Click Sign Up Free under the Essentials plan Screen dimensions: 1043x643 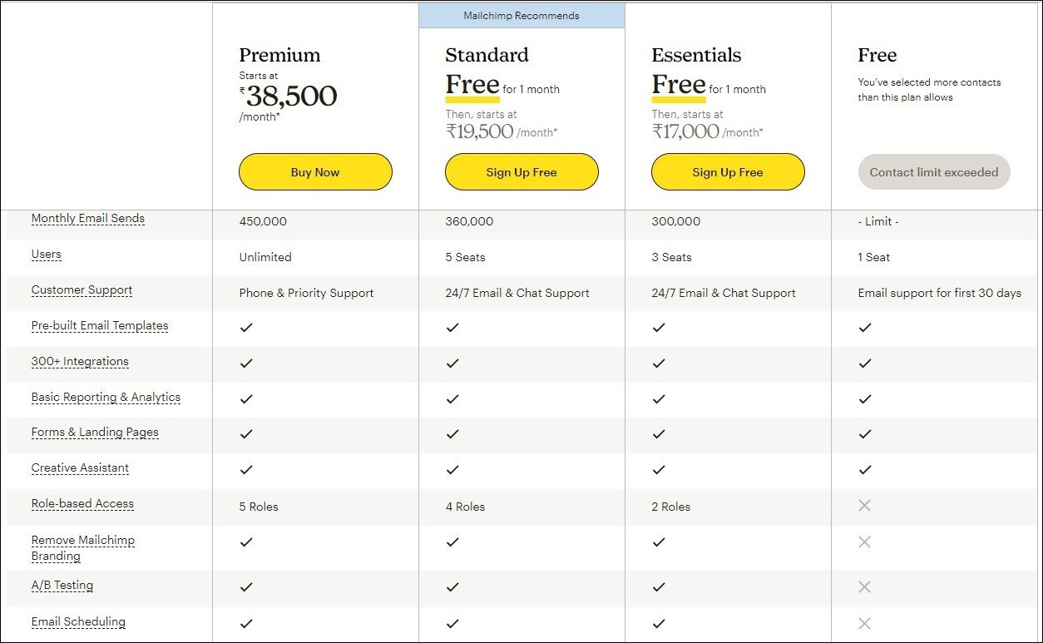tap(728, 171)
